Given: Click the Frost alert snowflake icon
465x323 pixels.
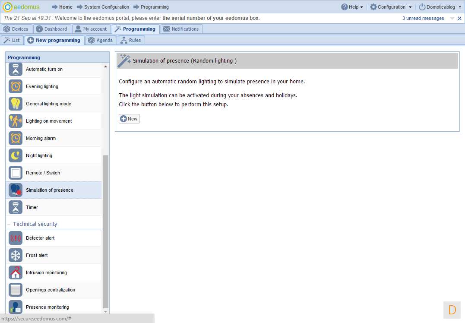Looking at the screenshot, I should 16,255.
